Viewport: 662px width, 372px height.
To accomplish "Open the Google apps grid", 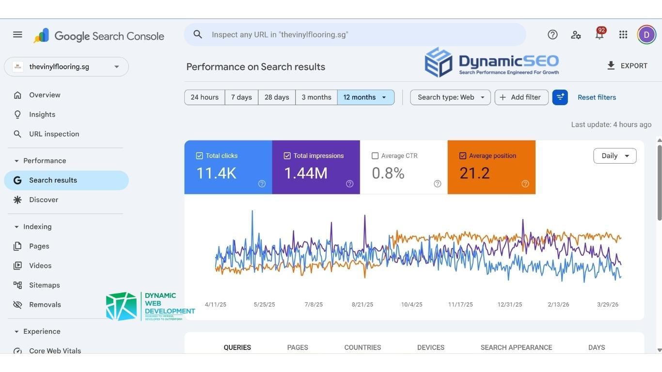I will point(623,34).
